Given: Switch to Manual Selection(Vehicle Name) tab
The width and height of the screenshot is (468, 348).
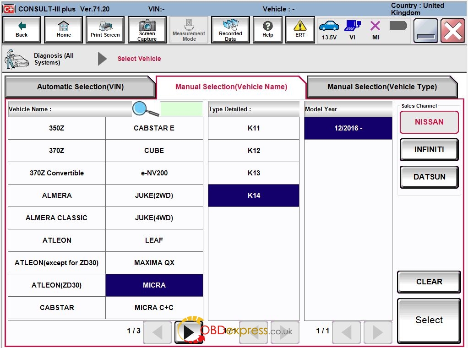Looking at the screenshot, I should point(231,87).
